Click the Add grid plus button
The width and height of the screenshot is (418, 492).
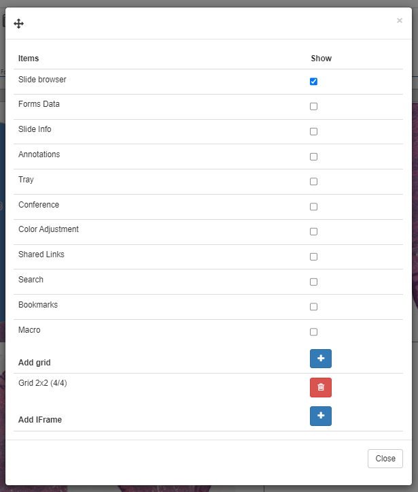(320, 359)
